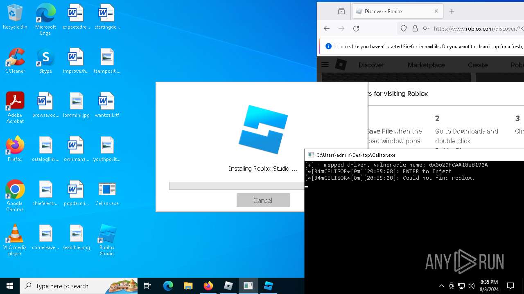The height and width of the screenshot is (294, 524).
Task: Click inside the Celisor console output area
Action: click(414, 220)
